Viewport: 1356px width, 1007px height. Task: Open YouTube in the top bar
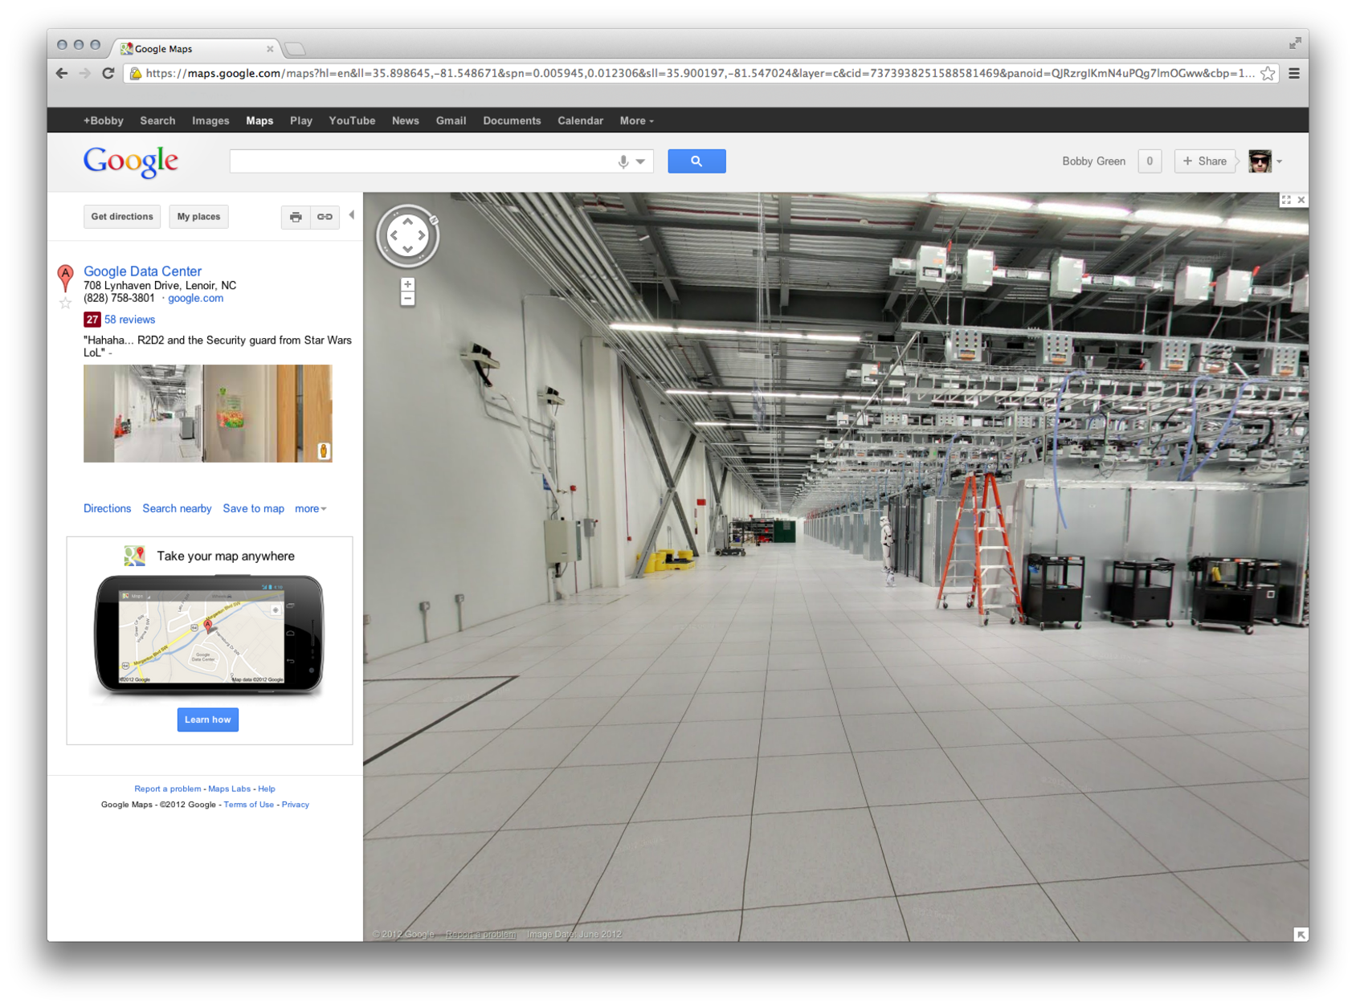[x=352, y=120]
